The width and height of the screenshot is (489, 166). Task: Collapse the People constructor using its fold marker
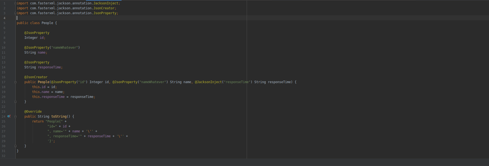point(15,82)
